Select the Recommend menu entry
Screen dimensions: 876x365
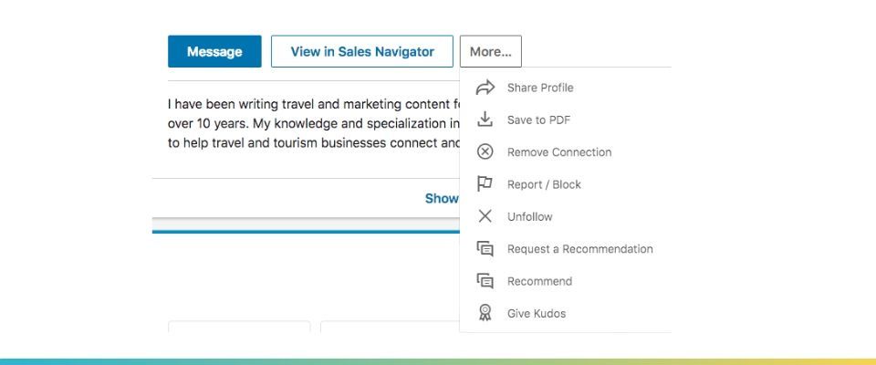click(x=566, y=281)
